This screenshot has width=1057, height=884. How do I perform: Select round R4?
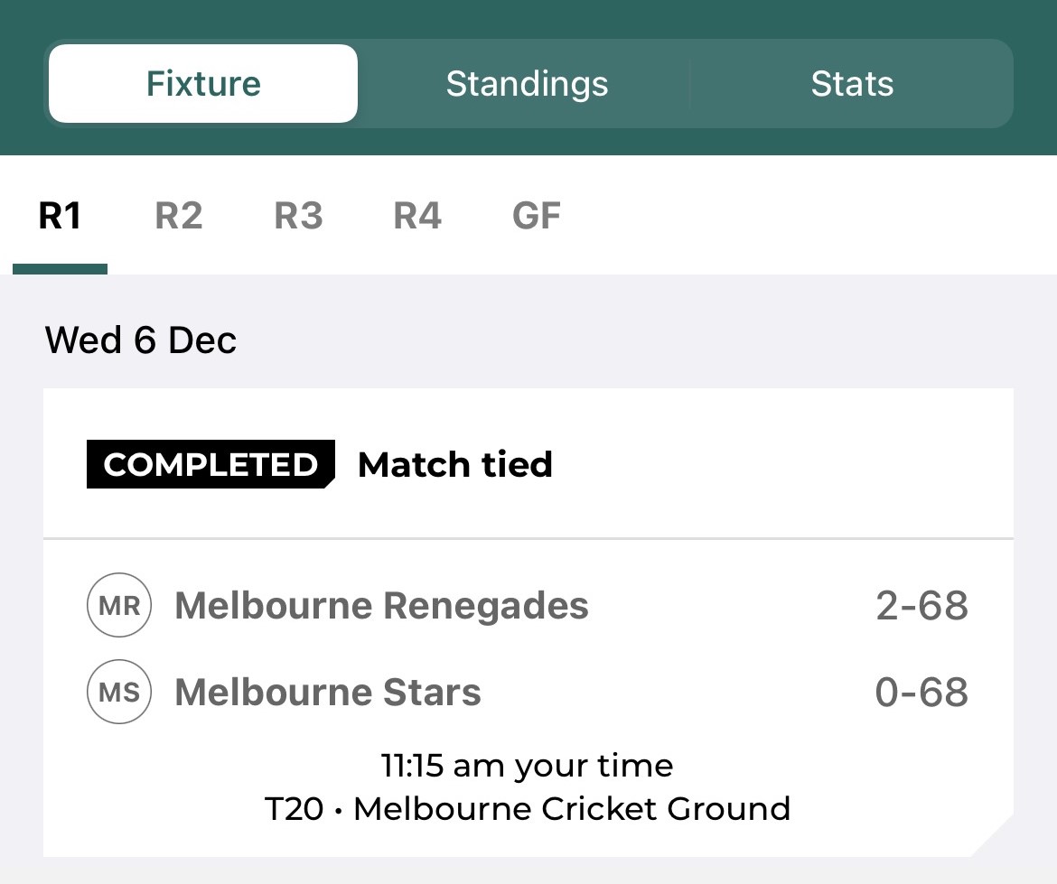(x=416, y=215)
